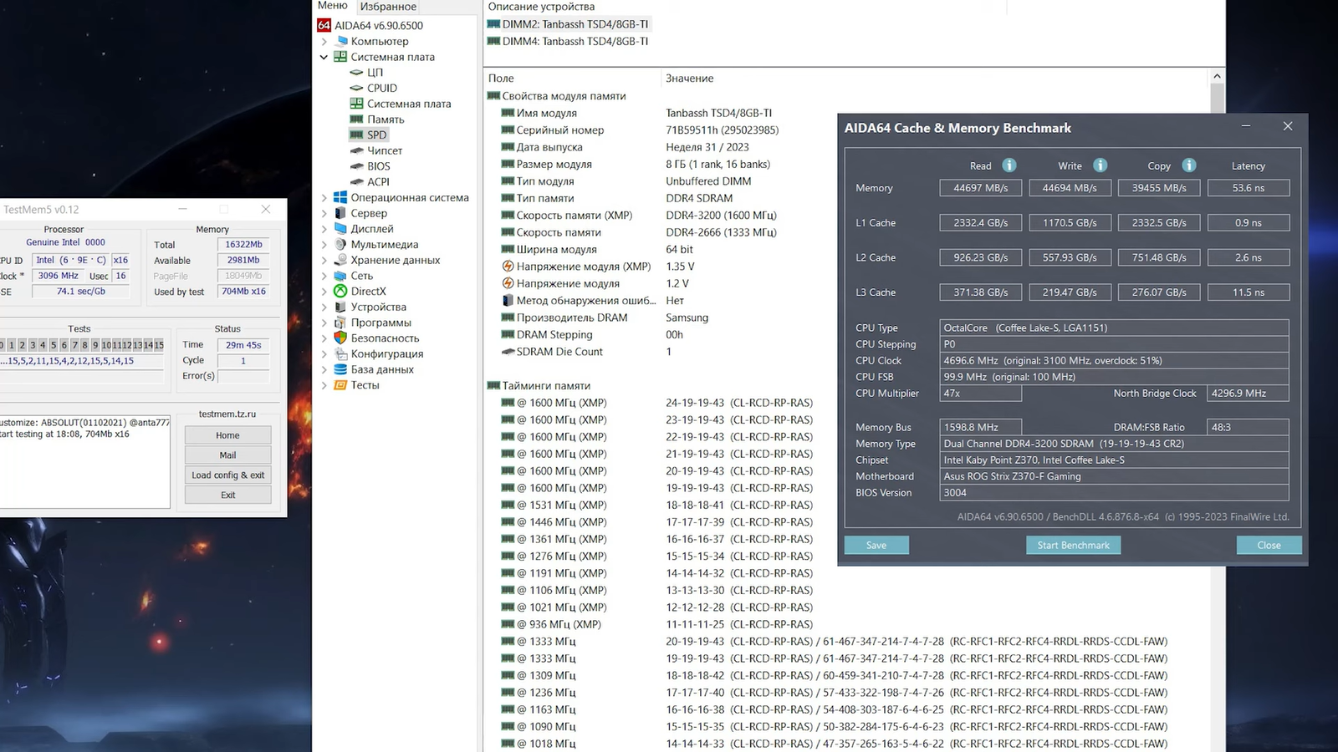Click the Write info icon in benchmark
The width and height of the screenshot is (1338, 752).
click(1101, 165)
